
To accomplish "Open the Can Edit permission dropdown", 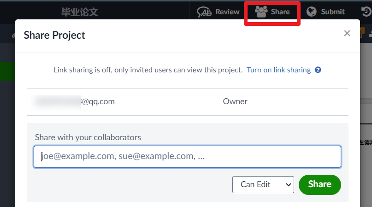I will click(263, 184).
